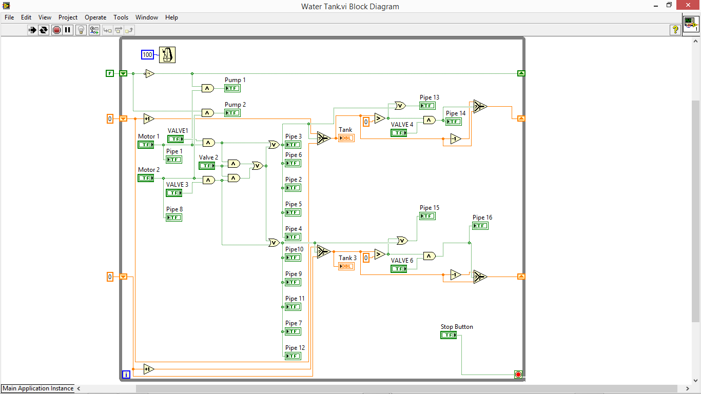Screen dimensions: 701x394
Task: Select the Tank 3 DBL indicator terminal
Action: point(346,266)
